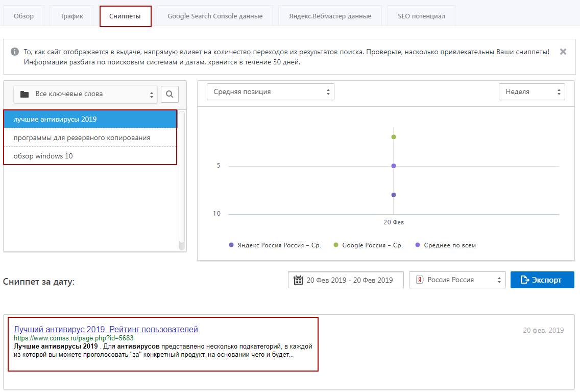Select keyword лучшие антивирусы 2019
The height and width of the screenshot is (392, 580).
click(x=91, y=119)
